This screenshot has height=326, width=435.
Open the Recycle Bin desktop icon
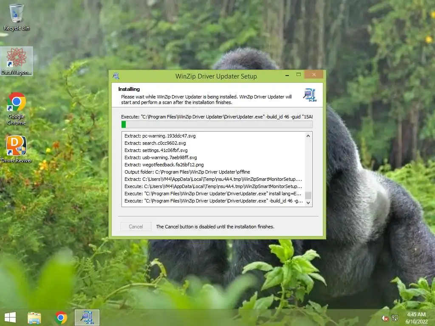(x=17, y=17)
